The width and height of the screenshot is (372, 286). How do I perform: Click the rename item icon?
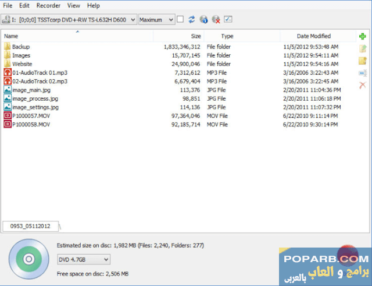click(363, 73)
